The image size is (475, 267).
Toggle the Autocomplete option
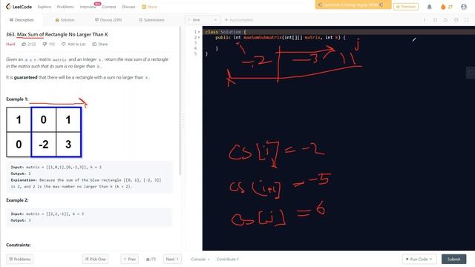pyautogui.click(x=239, y=20)
